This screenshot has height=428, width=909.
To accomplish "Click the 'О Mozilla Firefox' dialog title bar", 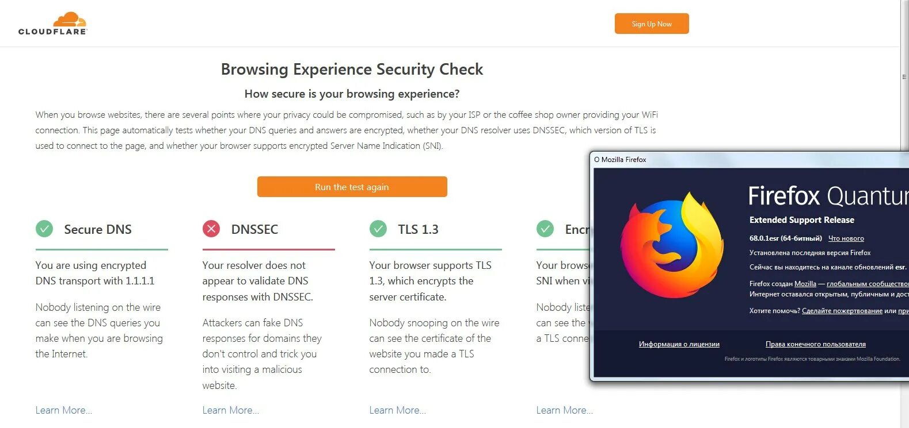I will [x=750, y=160].
